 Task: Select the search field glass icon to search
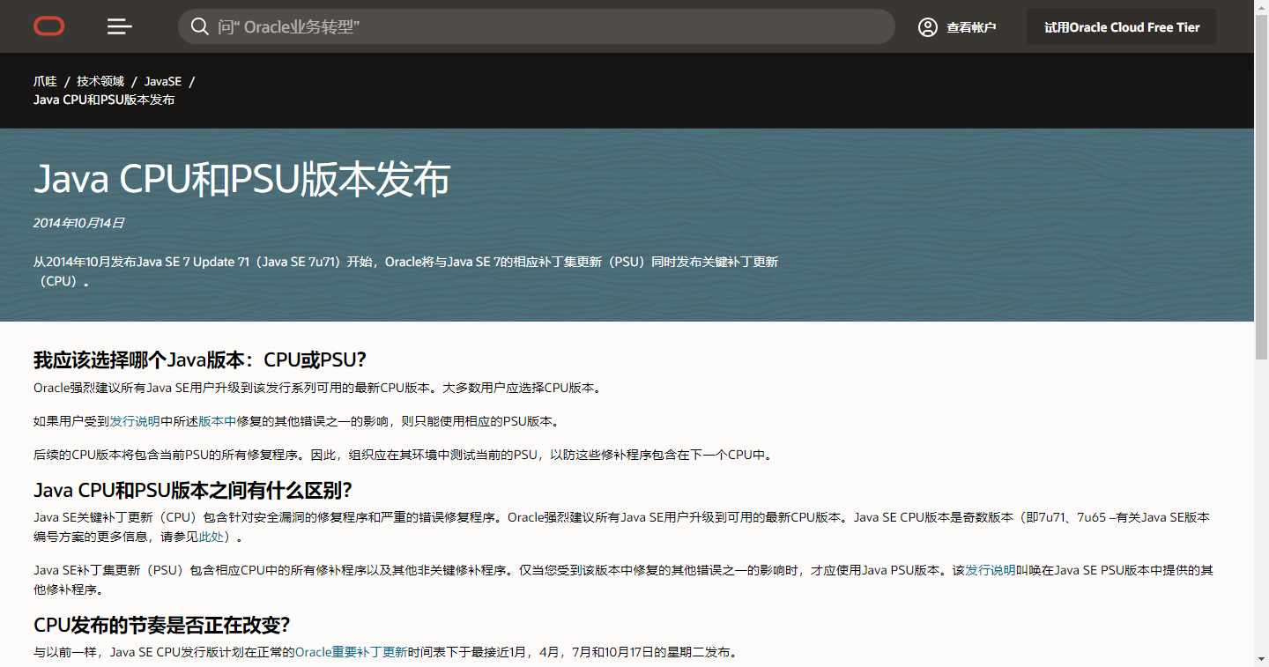[x=200, y=26]
